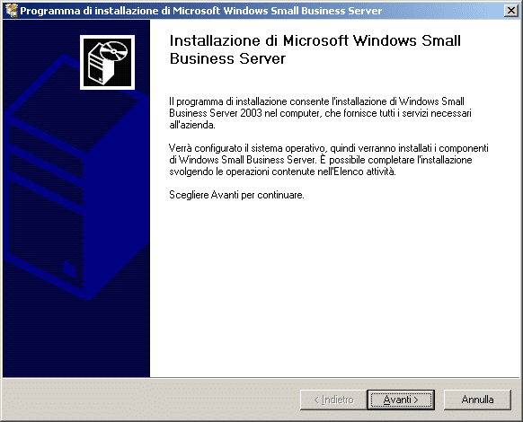Go back using the Indietro button
The width and height of the screenshot is (523, 422).
(333, 400)
